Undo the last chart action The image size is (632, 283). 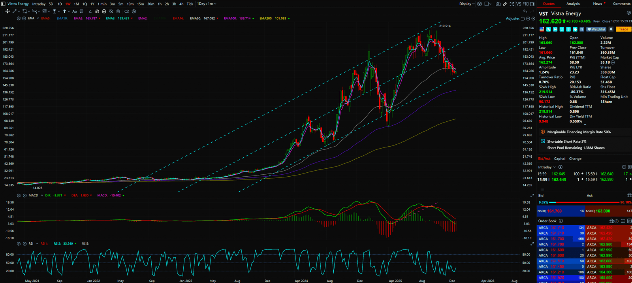525,11
